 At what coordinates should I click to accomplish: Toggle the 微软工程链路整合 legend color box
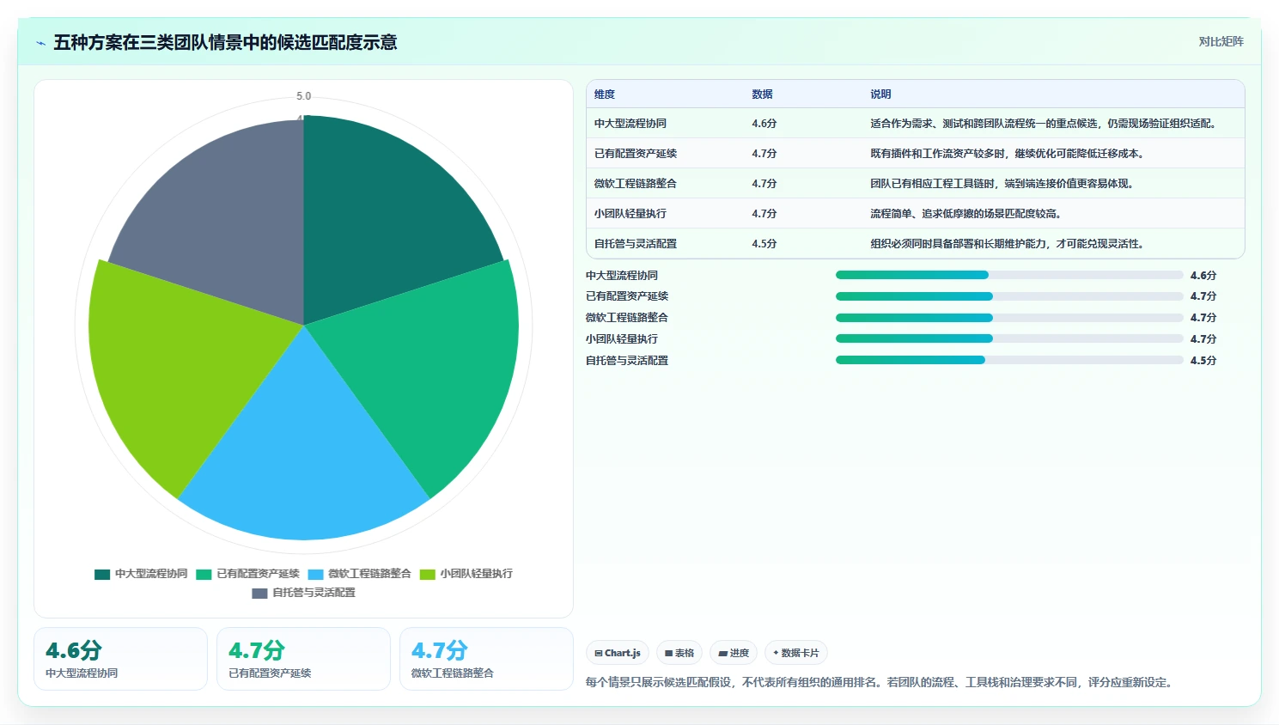coord(315,575)
